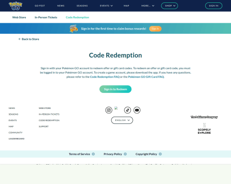Select the Code Redemption tab
Image resolution: width=231 pixels, height=184 pixels.
[x=77, y=17]
